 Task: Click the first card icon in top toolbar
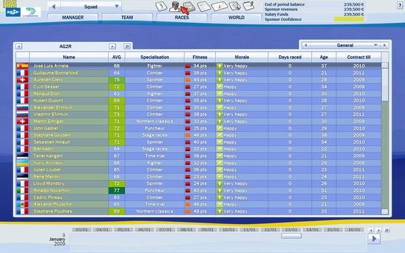tap(161, 6)
